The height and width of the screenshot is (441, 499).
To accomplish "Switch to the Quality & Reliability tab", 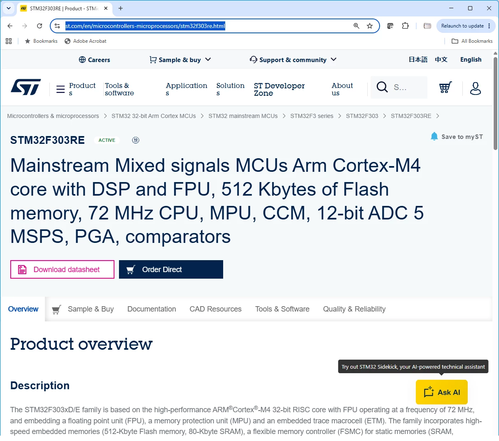I will pos(354,309).
